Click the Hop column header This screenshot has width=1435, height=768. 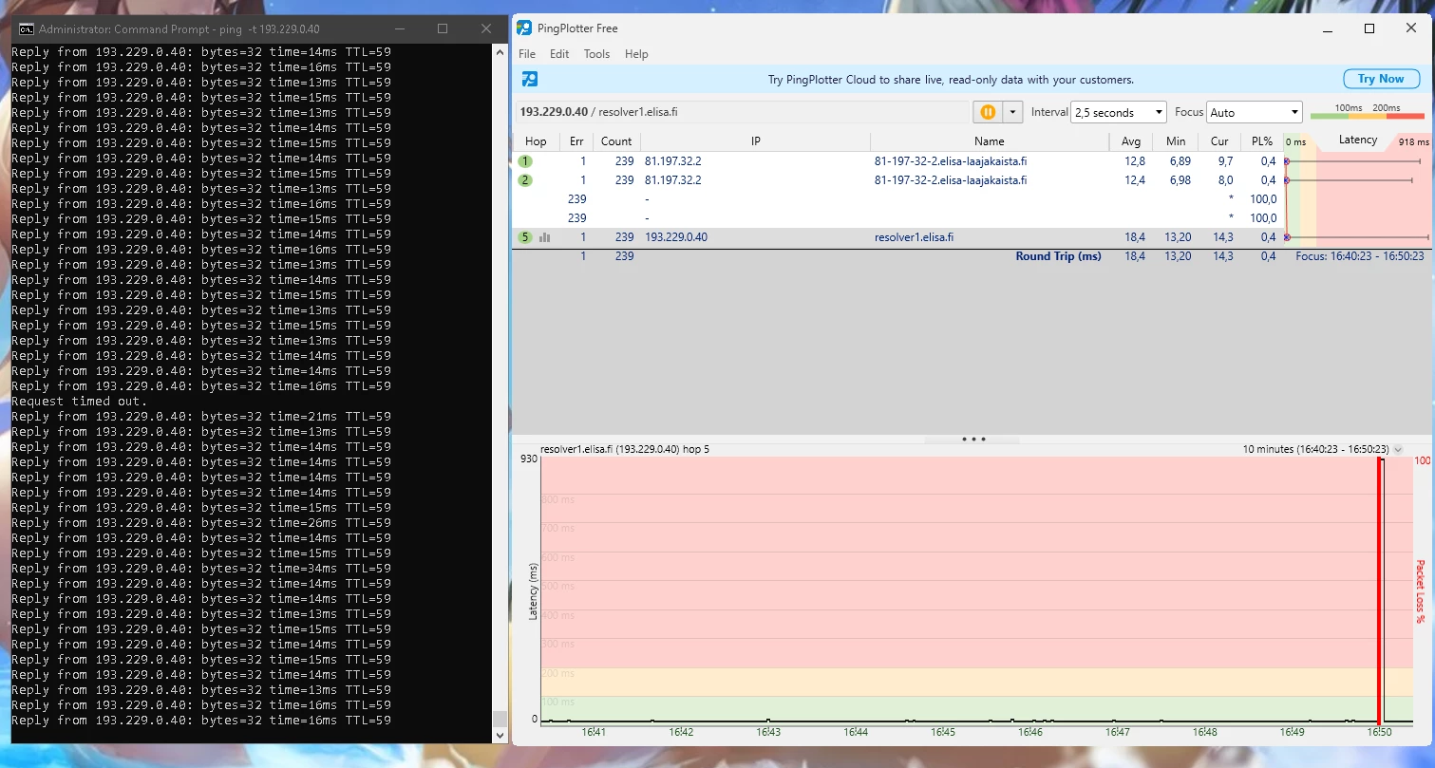coord(536,141)
